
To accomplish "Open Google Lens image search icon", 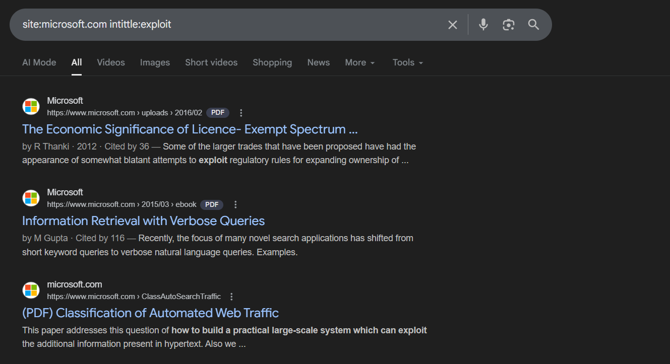I will pyautogui.click(x=509, y=25).
